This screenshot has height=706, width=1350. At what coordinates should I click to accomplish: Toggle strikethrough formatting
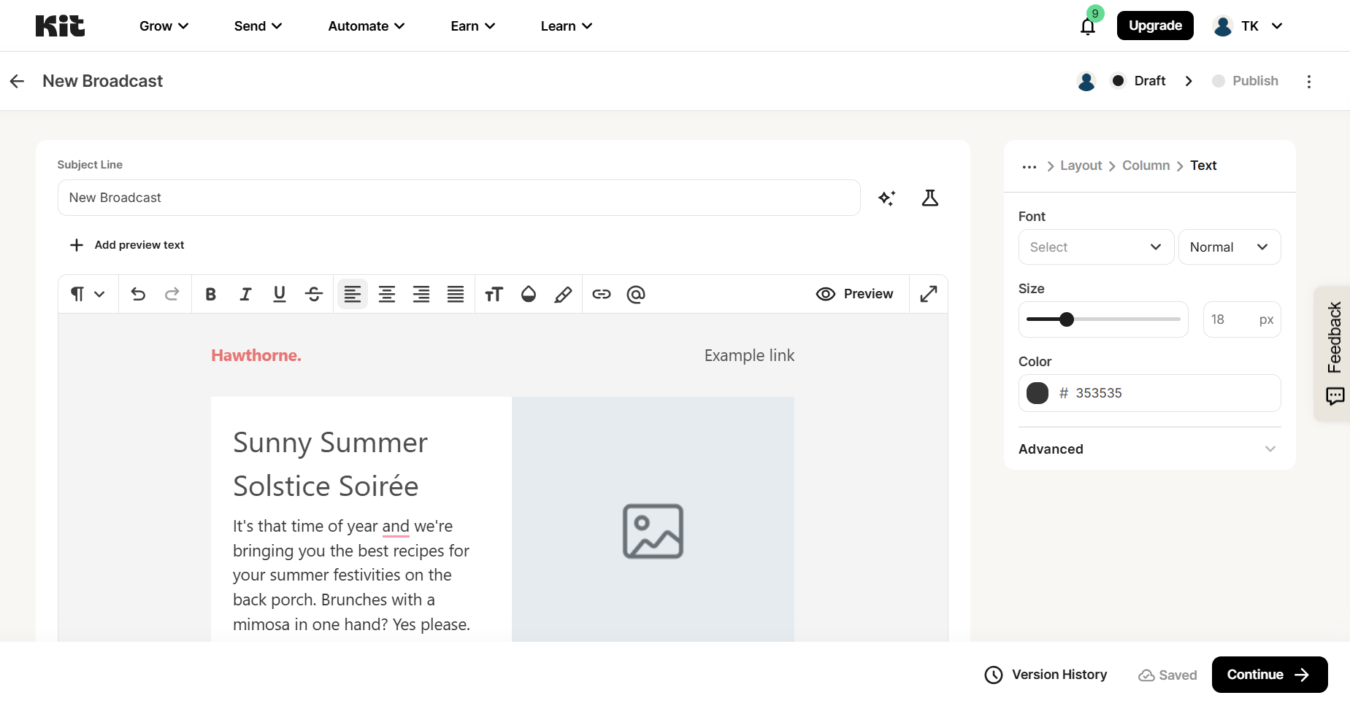click(x=314, y=294)
